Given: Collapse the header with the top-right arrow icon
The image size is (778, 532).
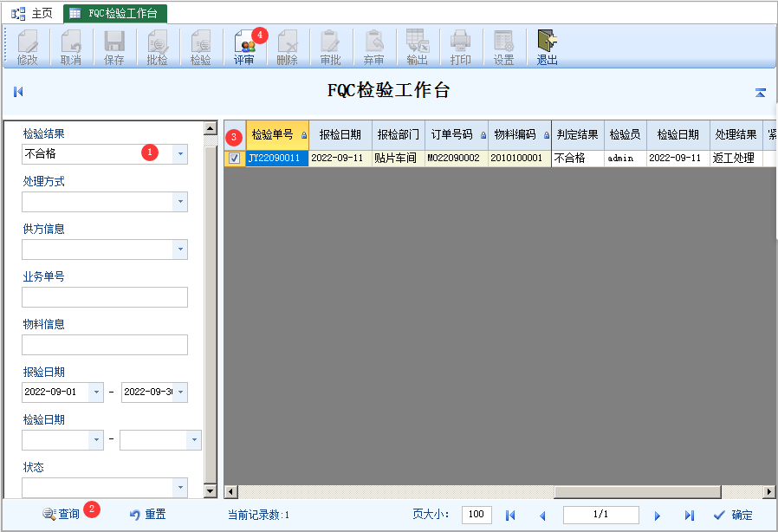Looking at the screenshot, I should [x=760, y=93].
